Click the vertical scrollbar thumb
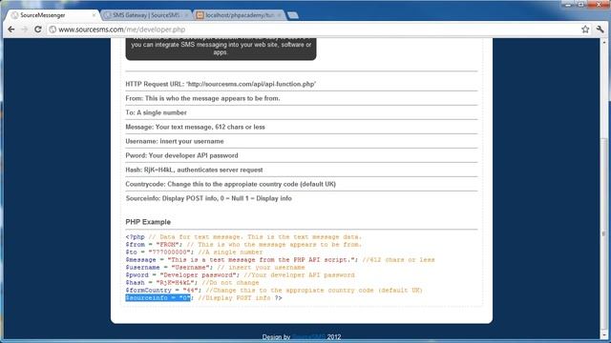Screen dimensions: 611x343 coord(604,233)
